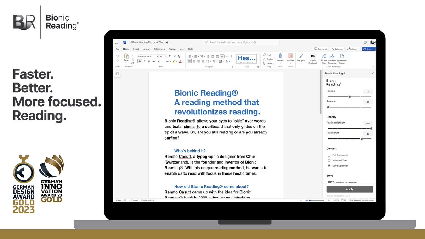Screen dimensions: 425x239
Task: Click the Dictate microphone icon
Action: pos(280,56)
